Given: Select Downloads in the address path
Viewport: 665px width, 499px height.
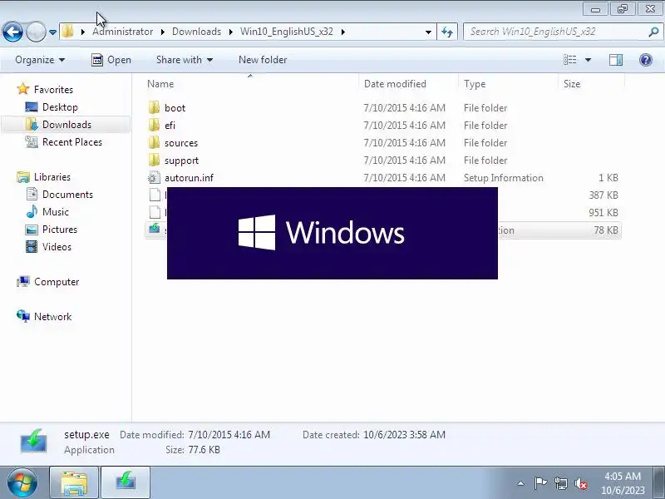Looking at the screenshot, I should pos(196,32).
